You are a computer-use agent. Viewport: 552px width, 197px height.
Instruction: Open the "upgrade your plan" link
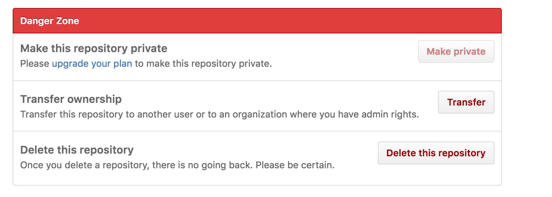(92, 63)
